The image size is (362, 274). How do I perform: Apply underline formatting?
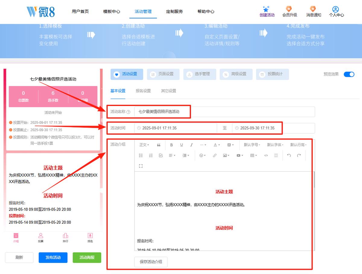pyautogui.click(x=181, y=145)
